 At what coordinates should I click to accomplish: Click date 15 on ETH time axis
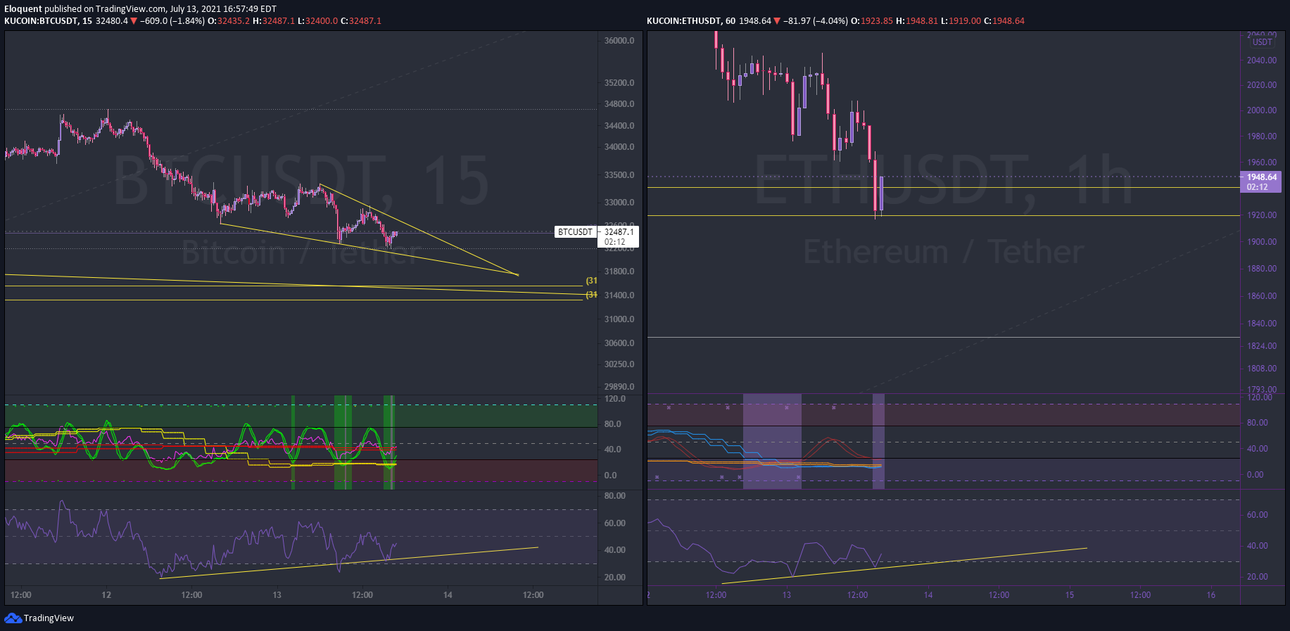click(1070, 595)
